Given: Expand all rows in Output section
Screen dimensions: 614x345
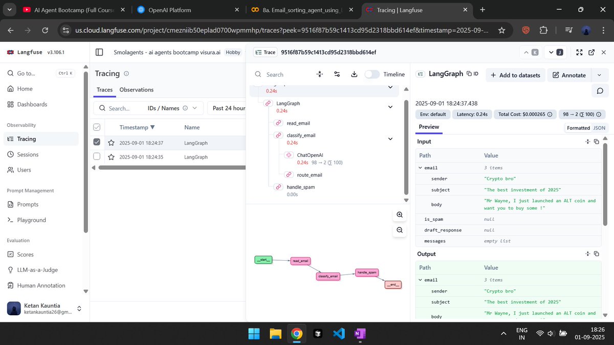Looking at the screenshot, I should pyautogui.click(x=588, y=254).
